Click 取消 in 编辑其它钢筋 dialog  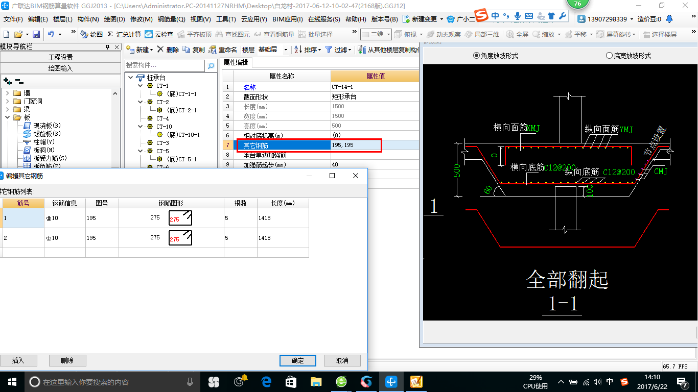(342, 360)
